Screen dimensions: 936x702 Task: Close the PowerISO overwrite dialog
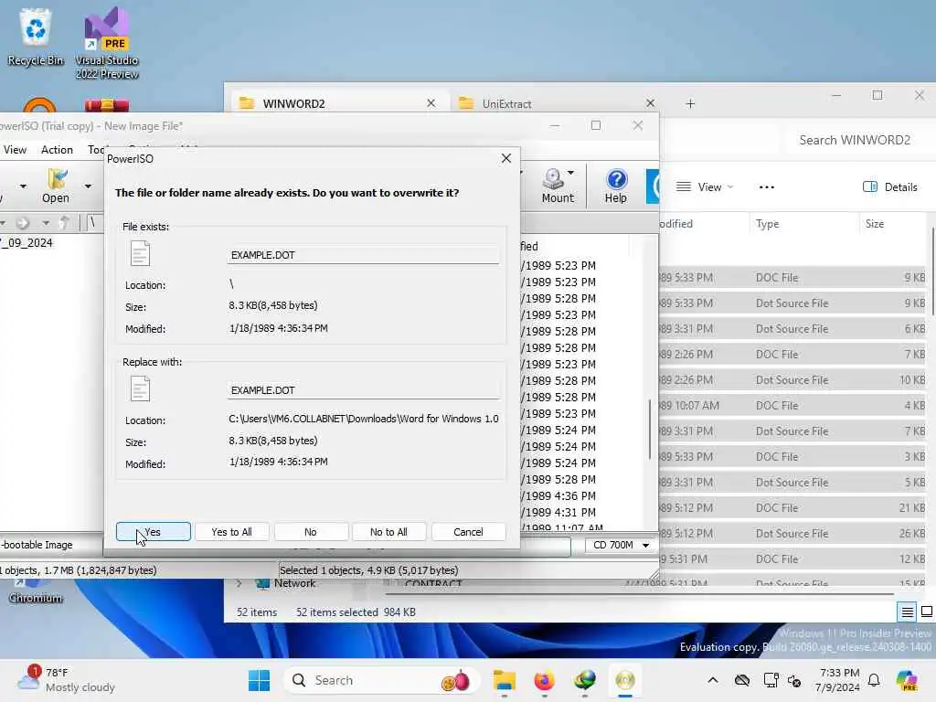click(x=506, y=158)
